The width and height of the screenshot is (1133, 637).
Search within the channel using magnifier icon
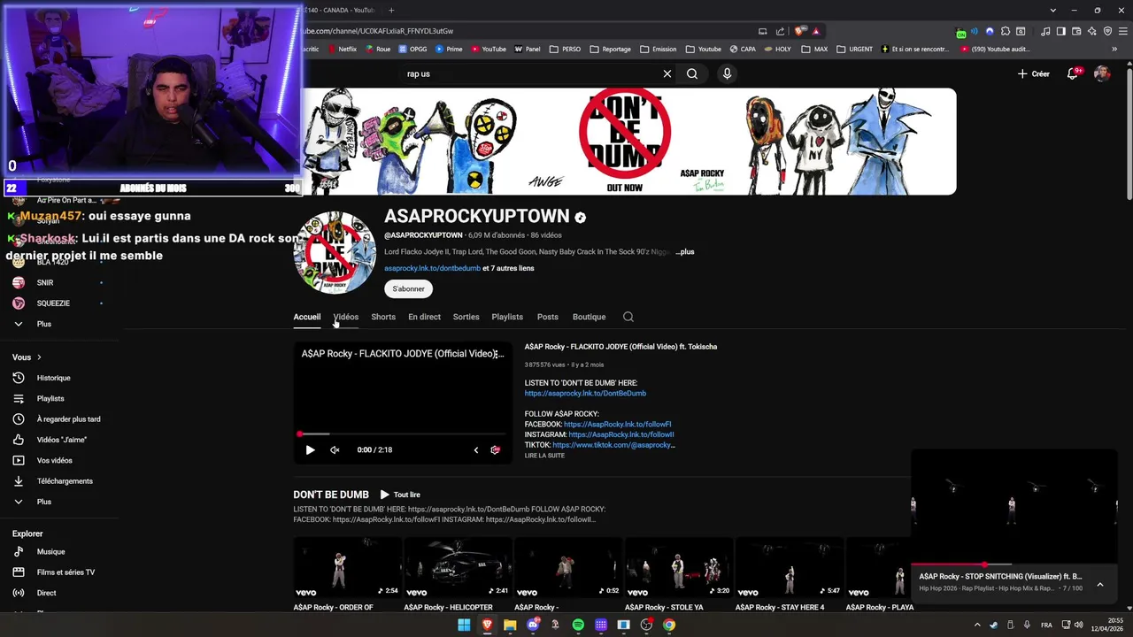[628, 317]
